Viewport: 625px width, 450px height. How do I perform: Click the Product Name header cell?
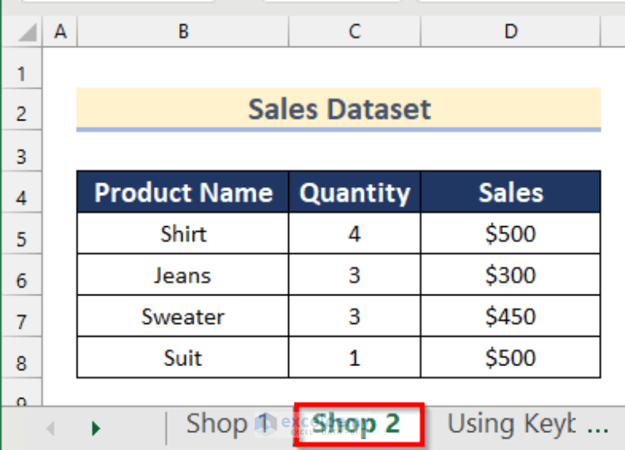pos(183,192)
